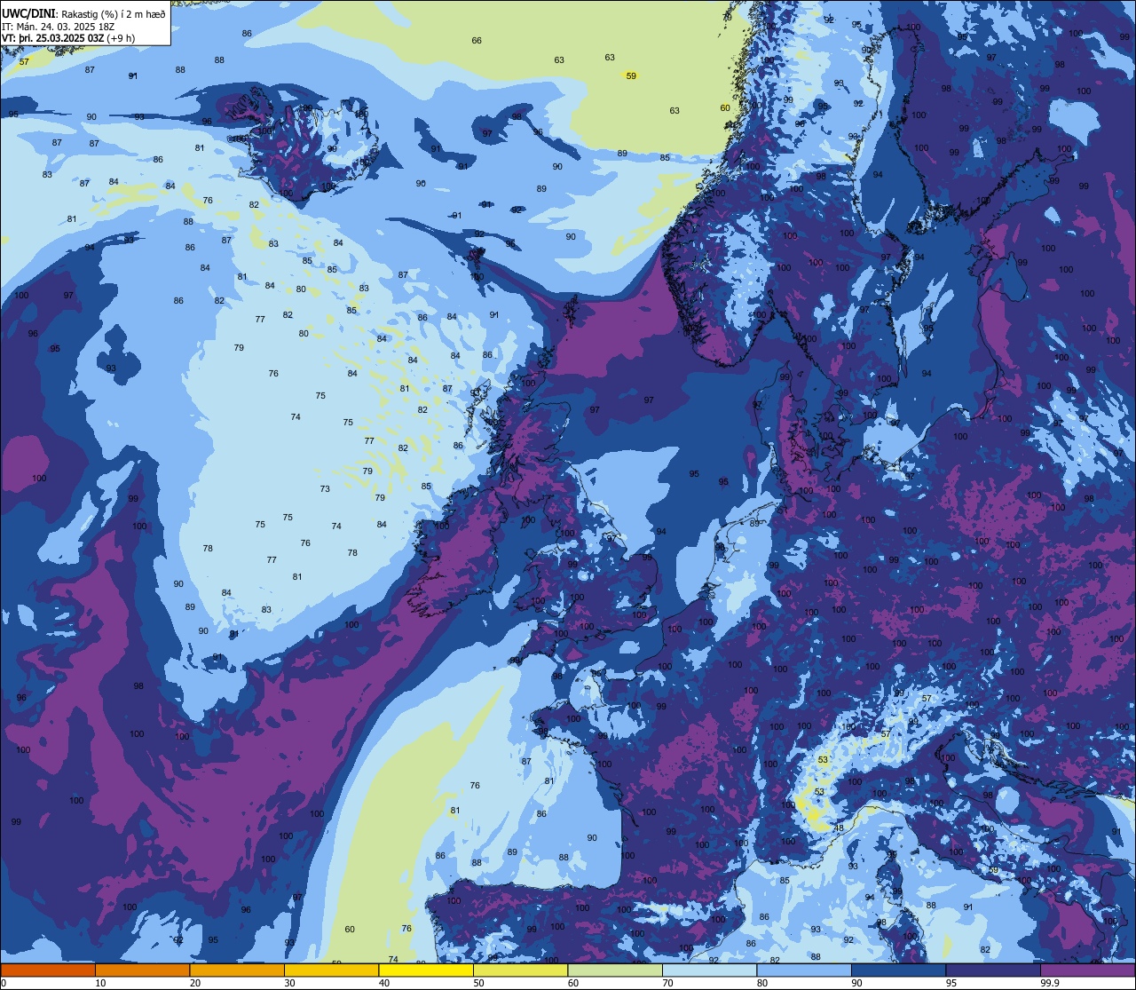Click the 80–90% medium blue legend swatch
Screen dimensions: 1136x990
(804, 970)
